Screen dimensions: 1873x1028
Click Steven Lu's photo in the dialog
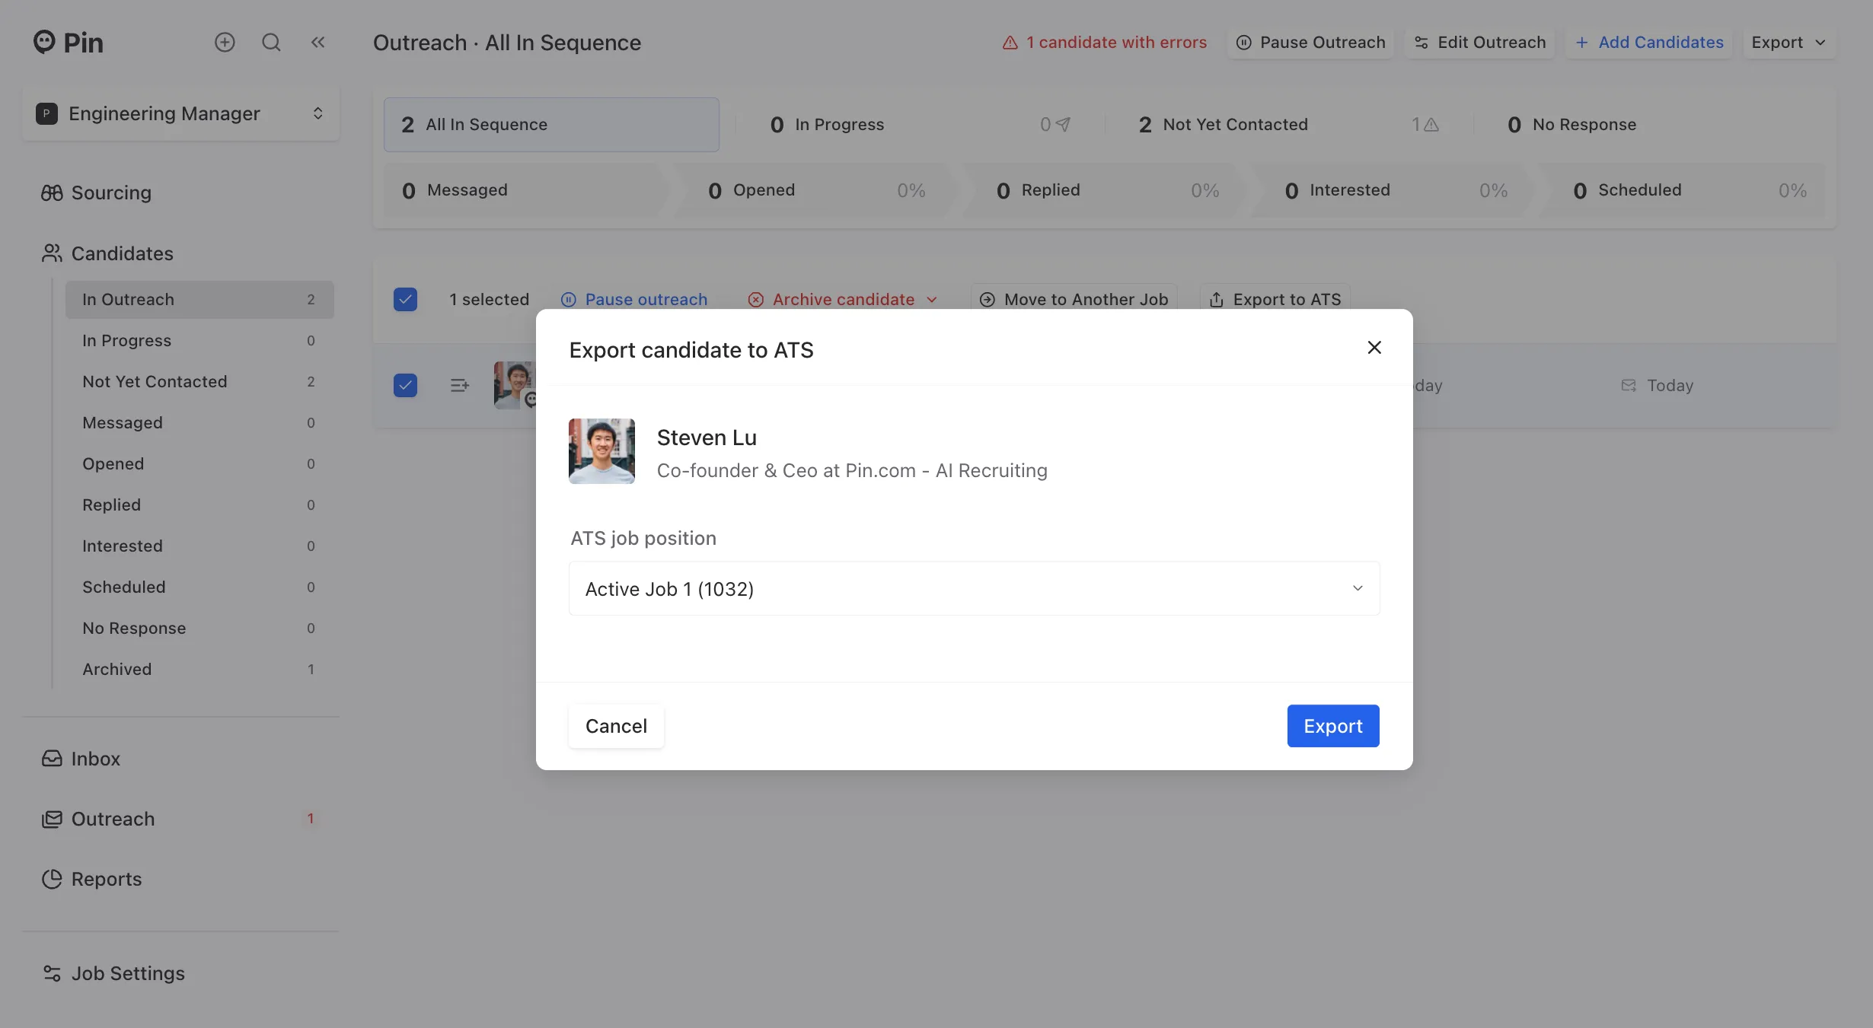click(601, 451)
